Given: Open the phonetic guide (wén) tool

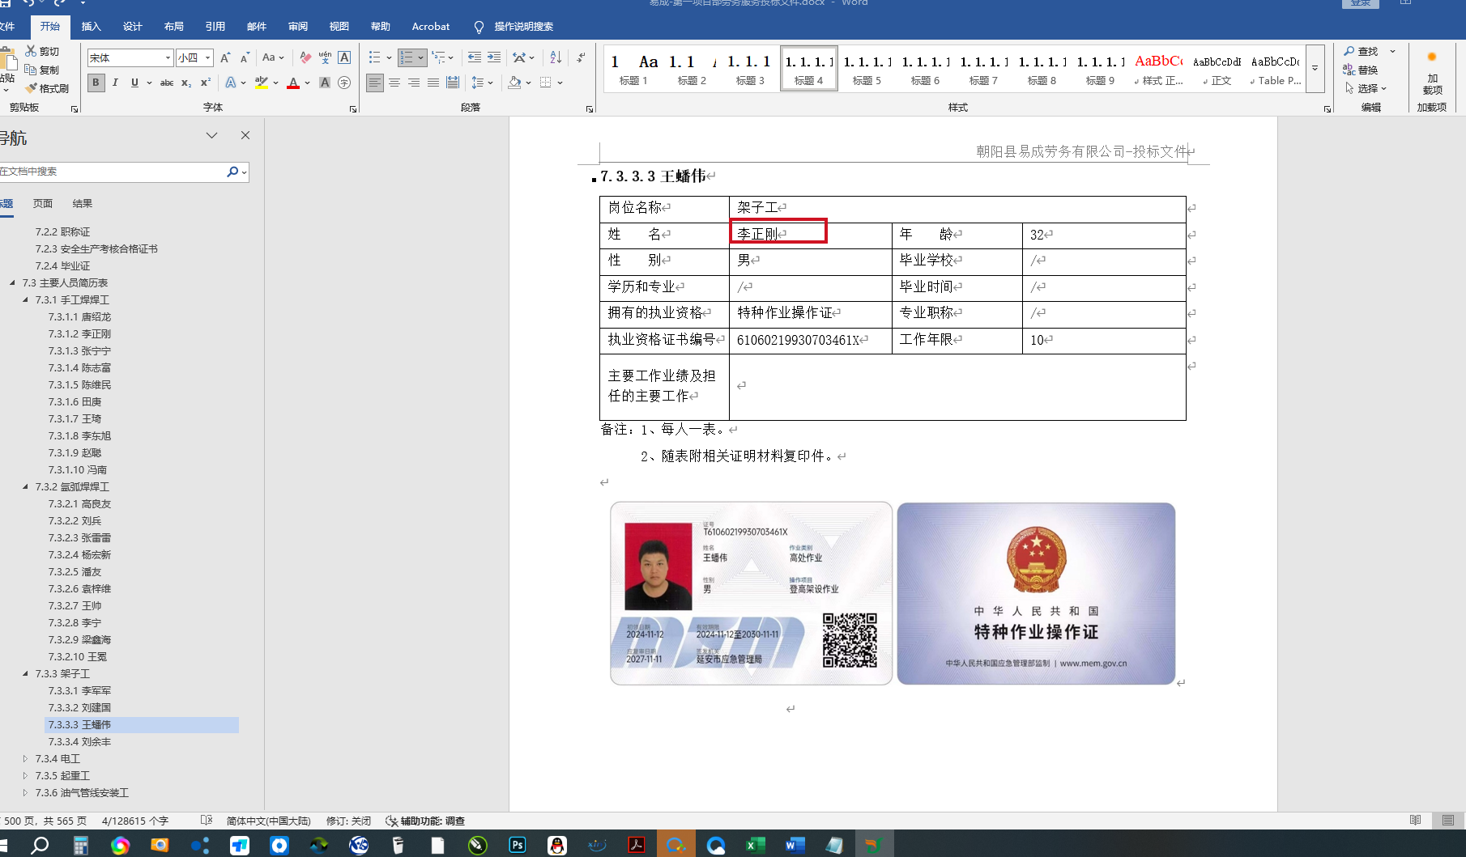Looking at the screenshot, I should (325, 57).
